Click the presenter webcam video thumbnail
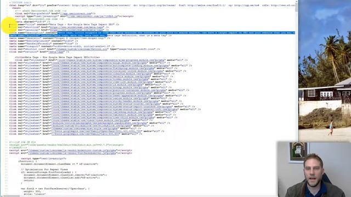The width and height of the screenshot is (351, 197). [314, 169]
